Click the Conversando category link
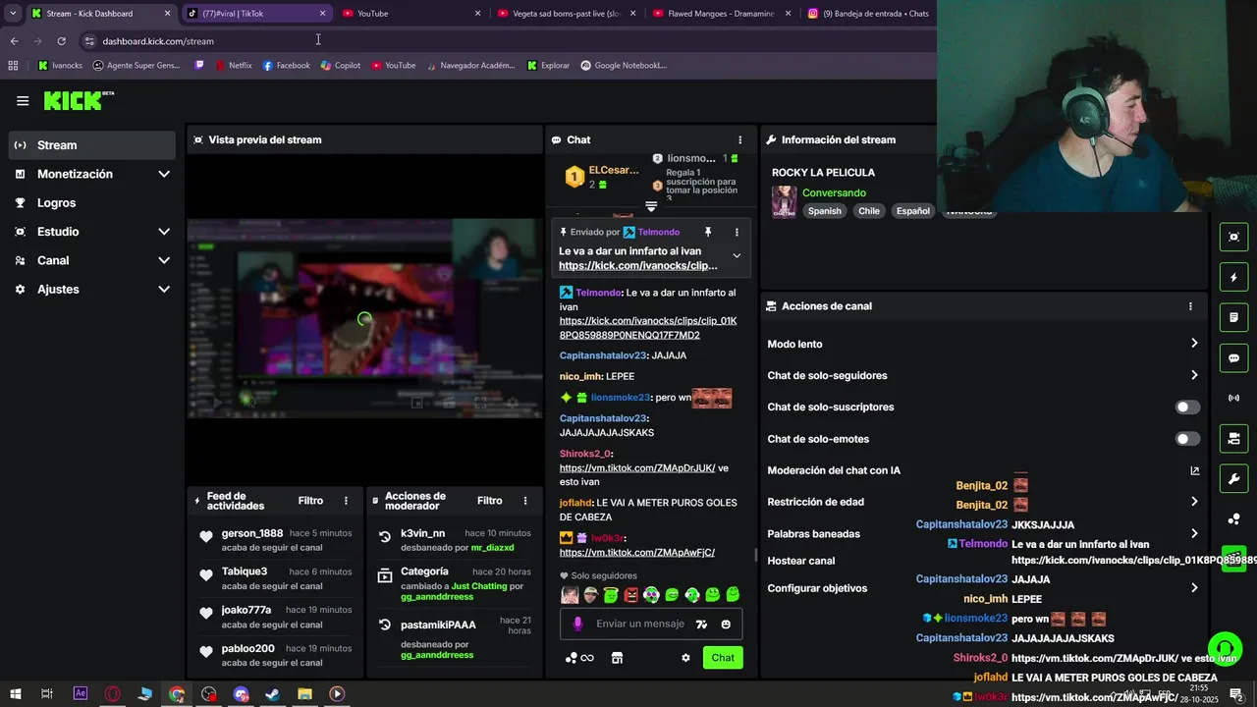 coord(834,193)
